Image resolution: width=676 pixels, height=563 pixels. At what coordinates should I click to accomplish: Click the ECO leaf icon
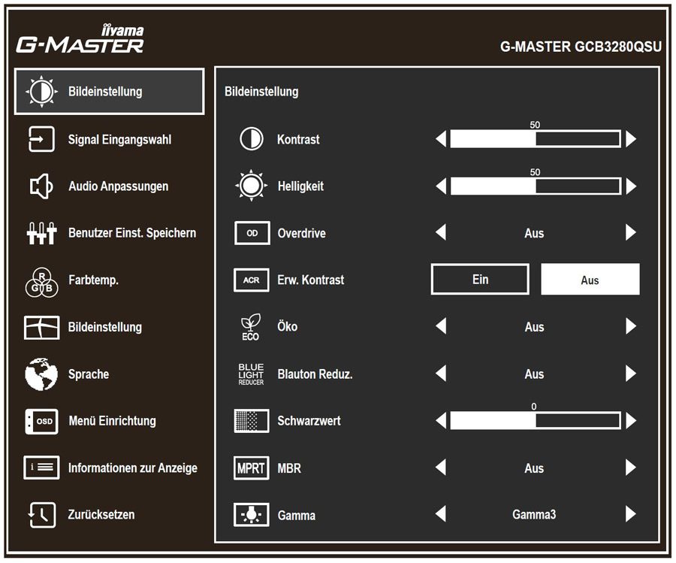[250, 327]
